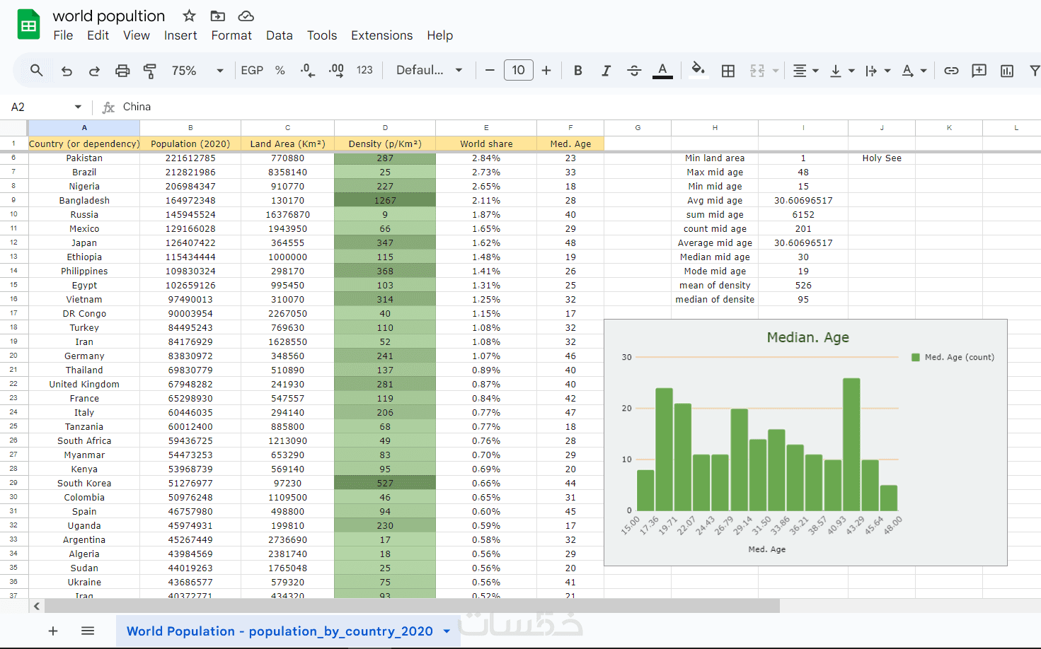Open the 75% zoom dropdown
Viewport: 1041px width, 649px height.
coord(197,71)
